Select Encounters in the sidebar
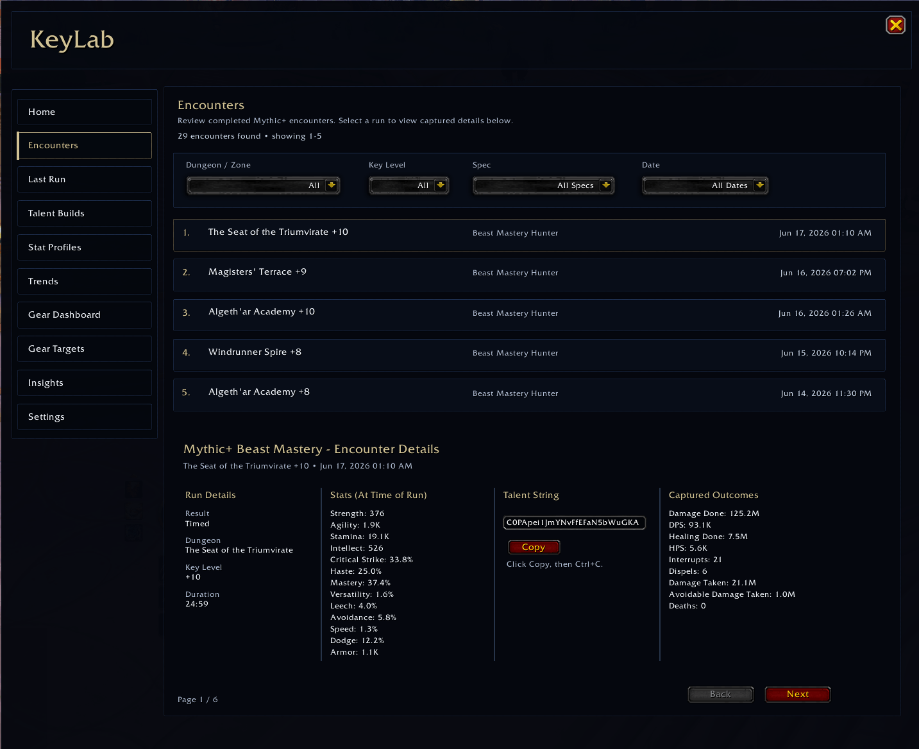 point(85,146)
